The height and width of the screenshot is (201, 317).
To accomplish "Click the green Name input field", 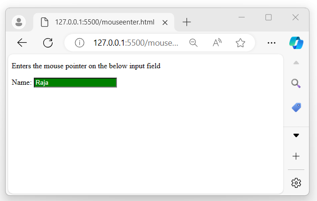I will click(75, 83).
